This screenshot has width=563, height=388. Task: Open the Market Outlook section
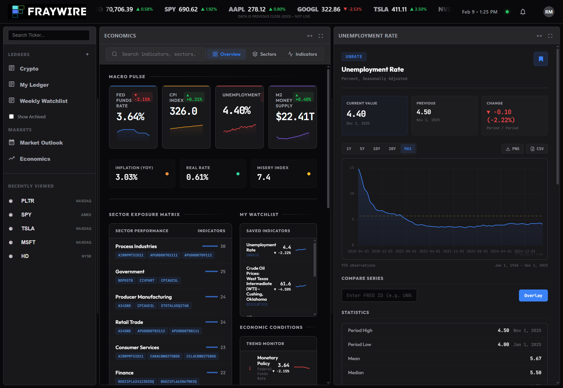pyautogui.click(x=41, y=143)
